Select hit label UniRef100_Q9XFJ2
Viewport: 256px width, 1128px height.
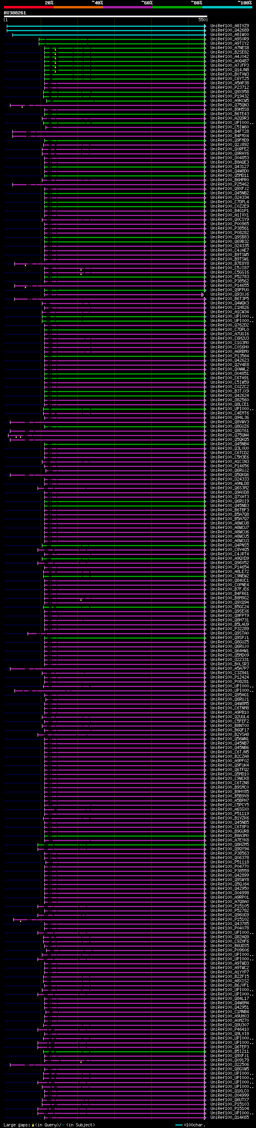[230, 189]
